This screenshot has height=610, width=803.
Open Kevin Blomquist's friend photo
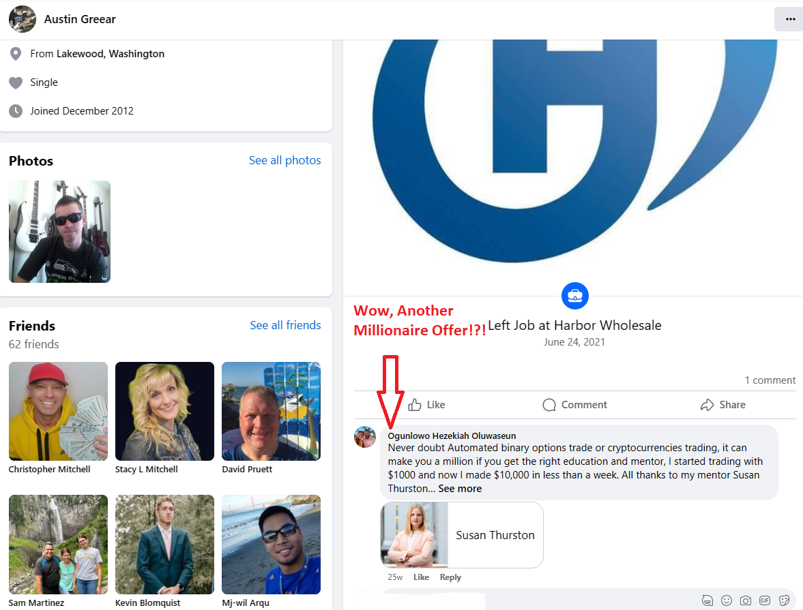165,545
